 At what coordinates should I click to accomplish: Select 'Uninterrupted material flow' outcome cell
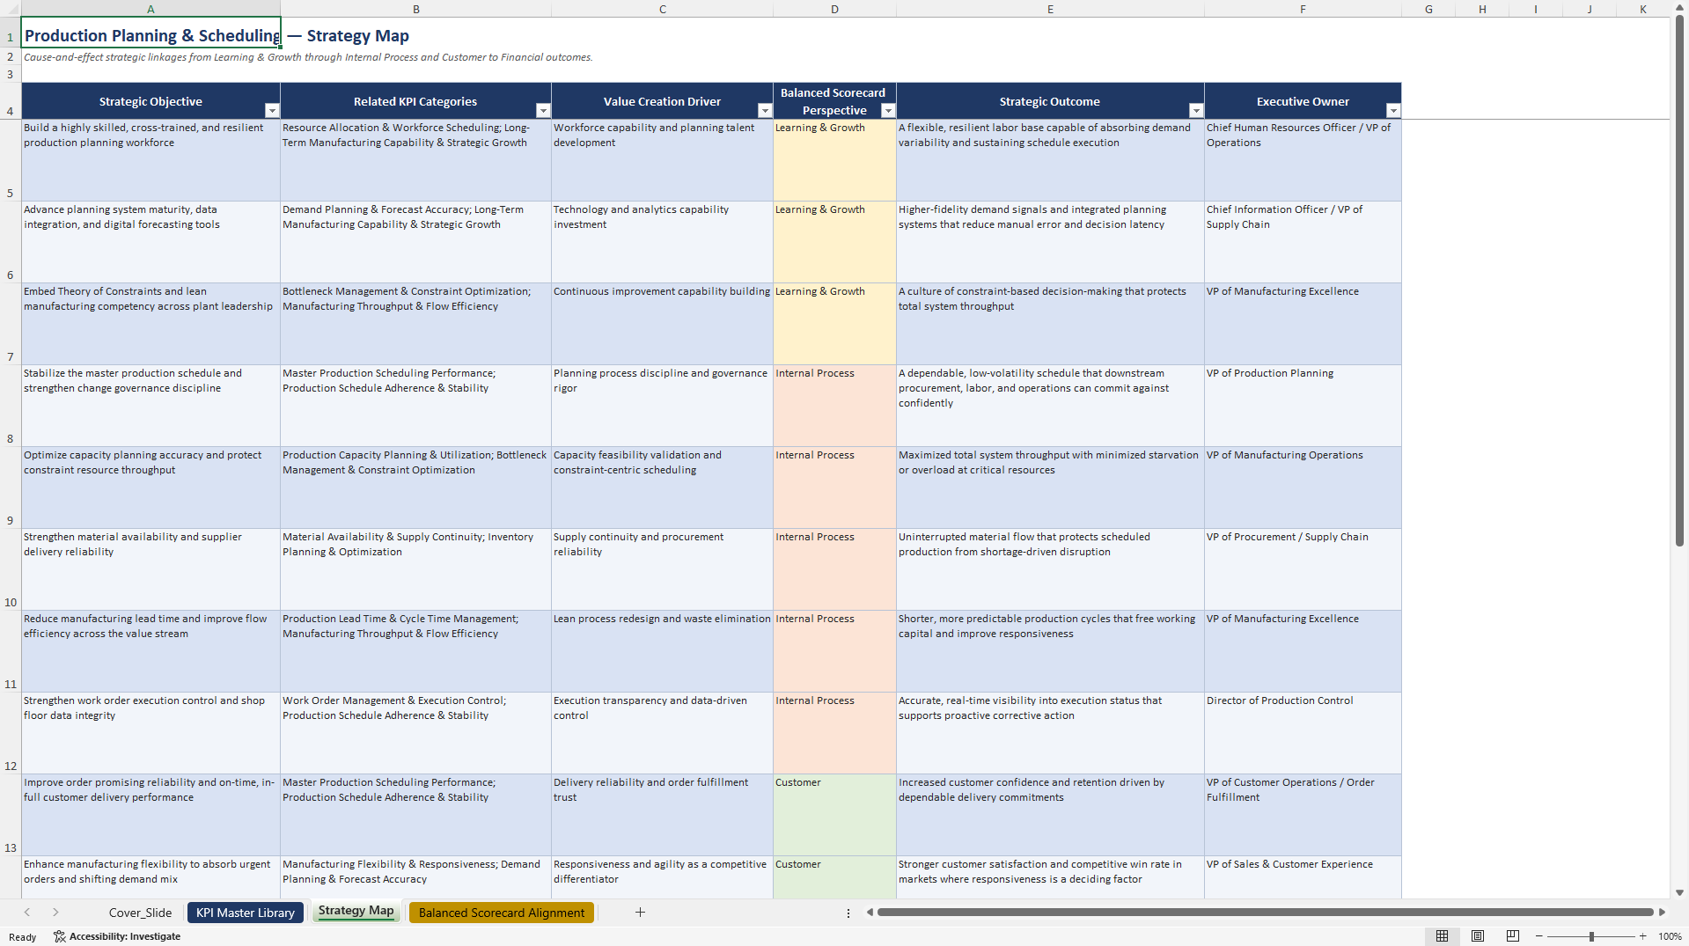point(1050,569)
